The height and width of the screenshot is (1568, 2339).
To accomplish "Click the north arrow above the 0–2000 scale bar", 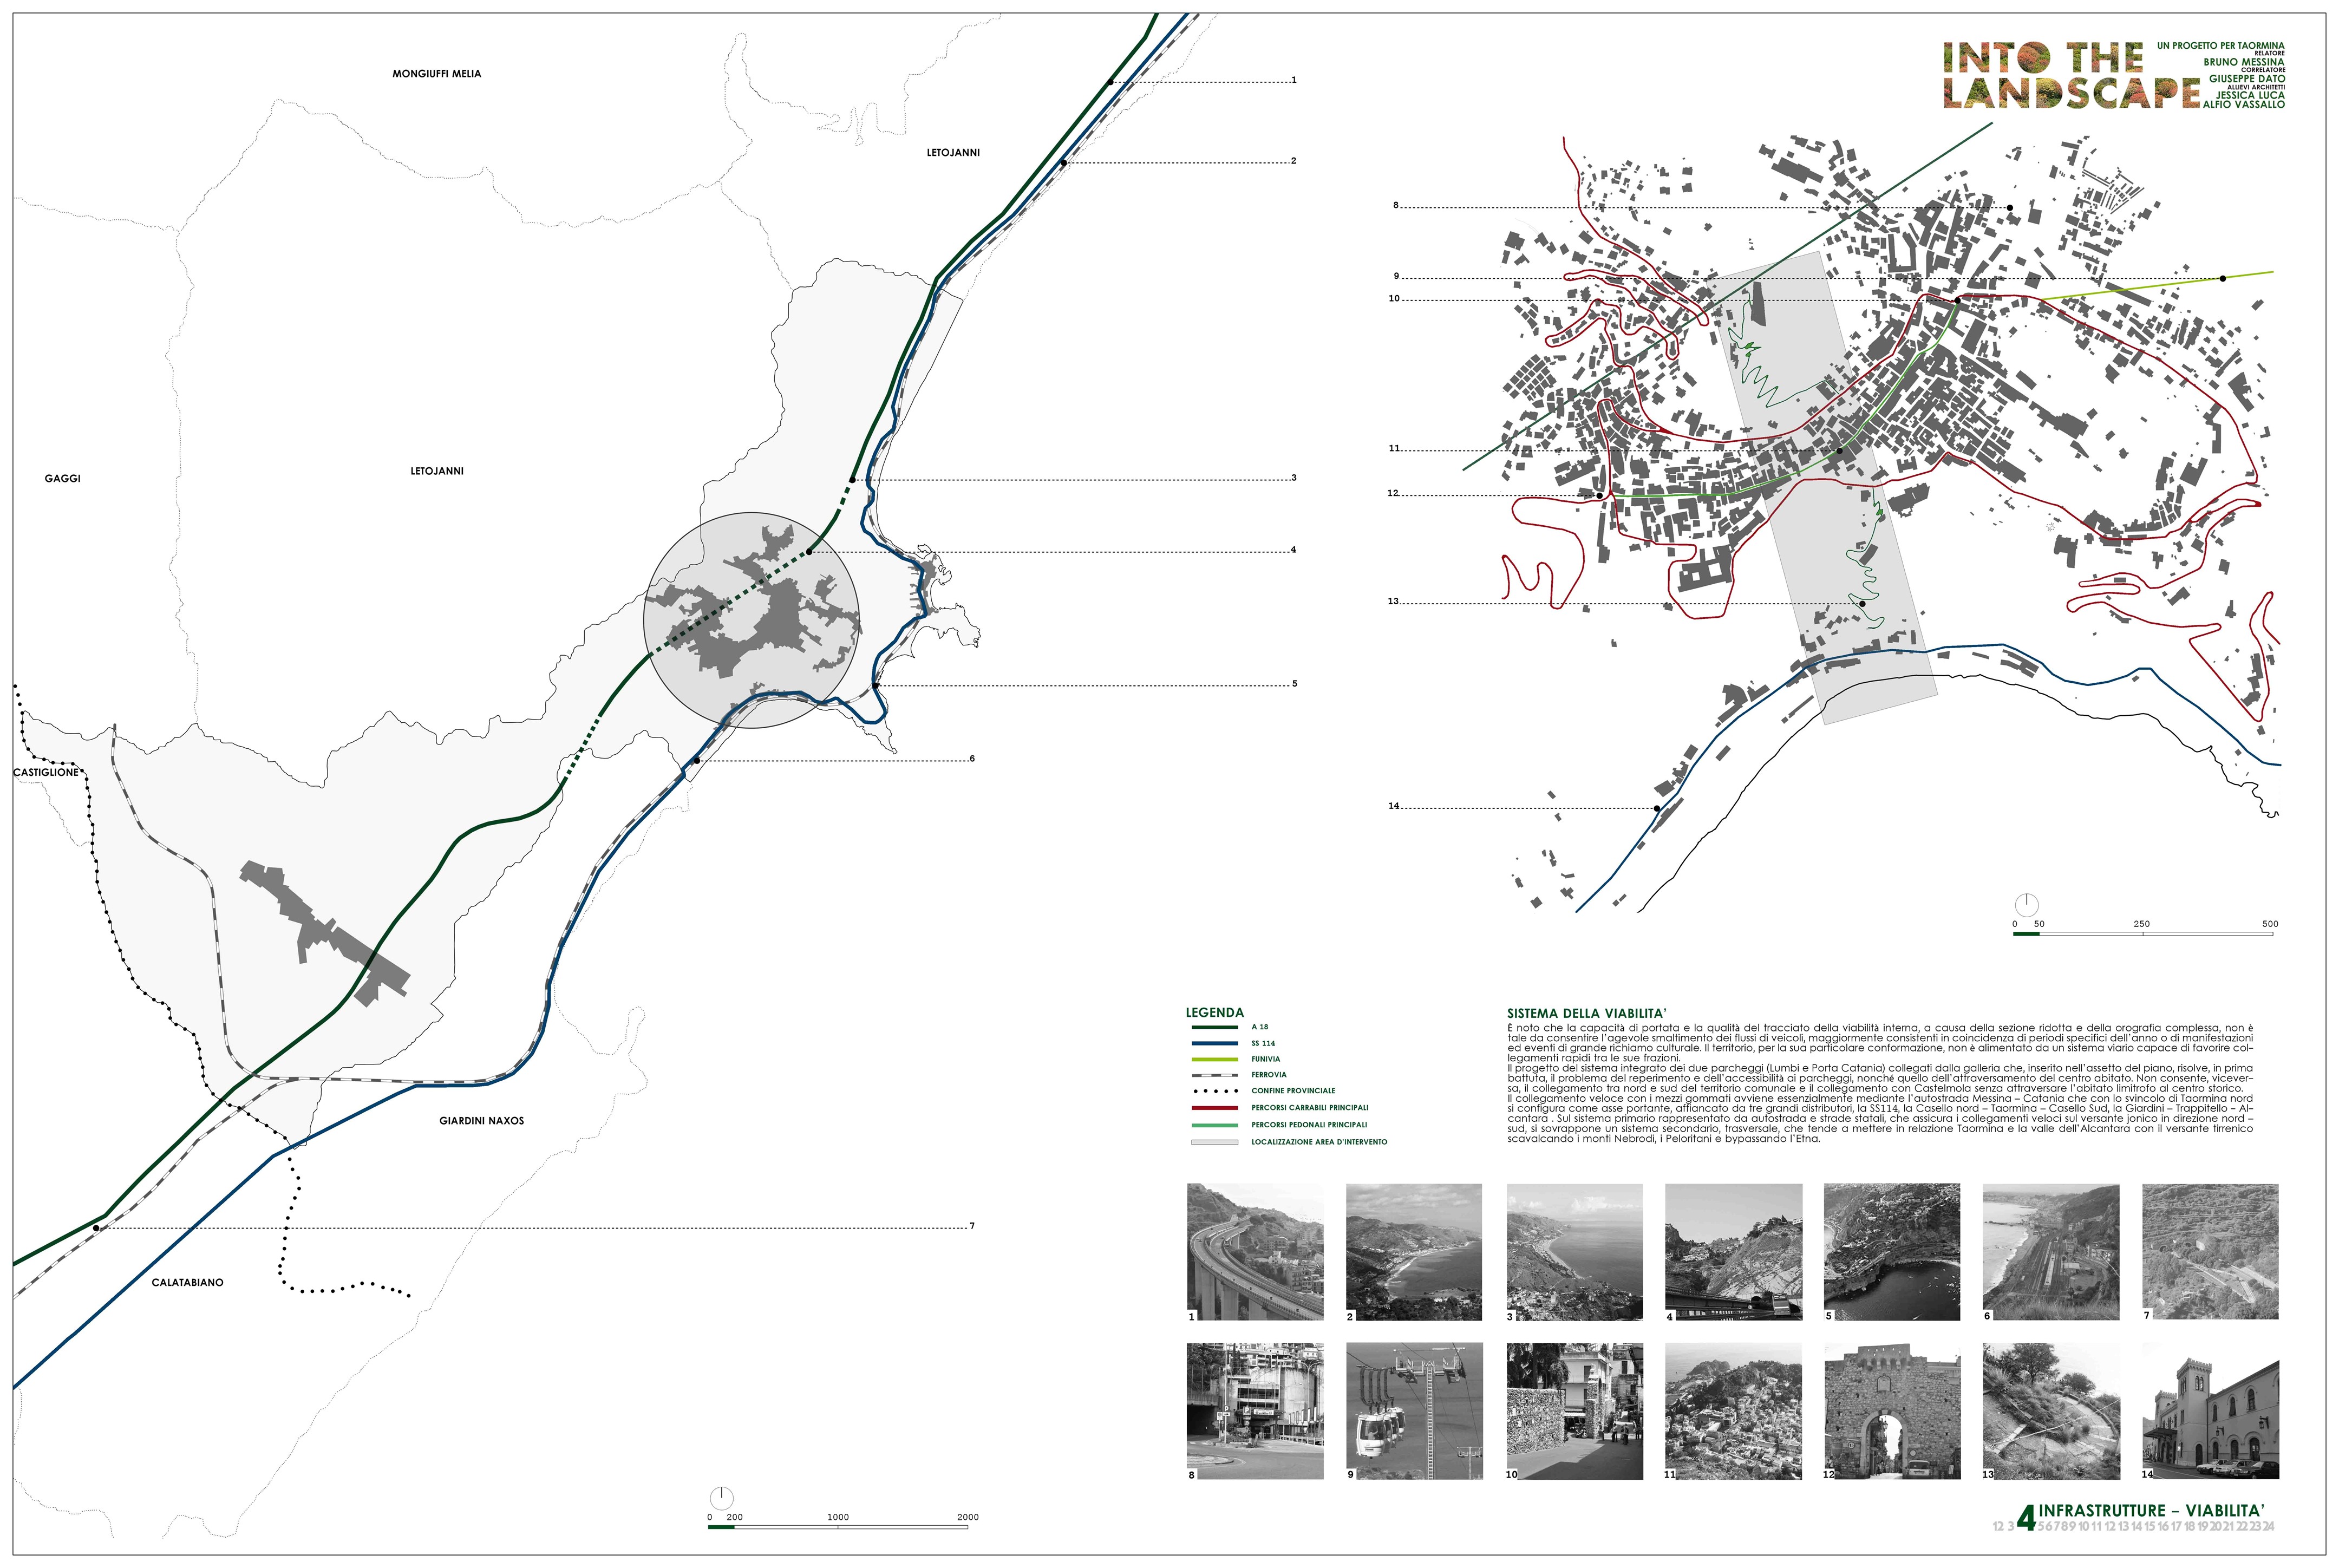I will [721, 1498].
